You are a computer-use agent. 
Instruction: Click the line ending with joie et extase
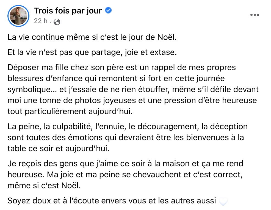click(92, 52)
